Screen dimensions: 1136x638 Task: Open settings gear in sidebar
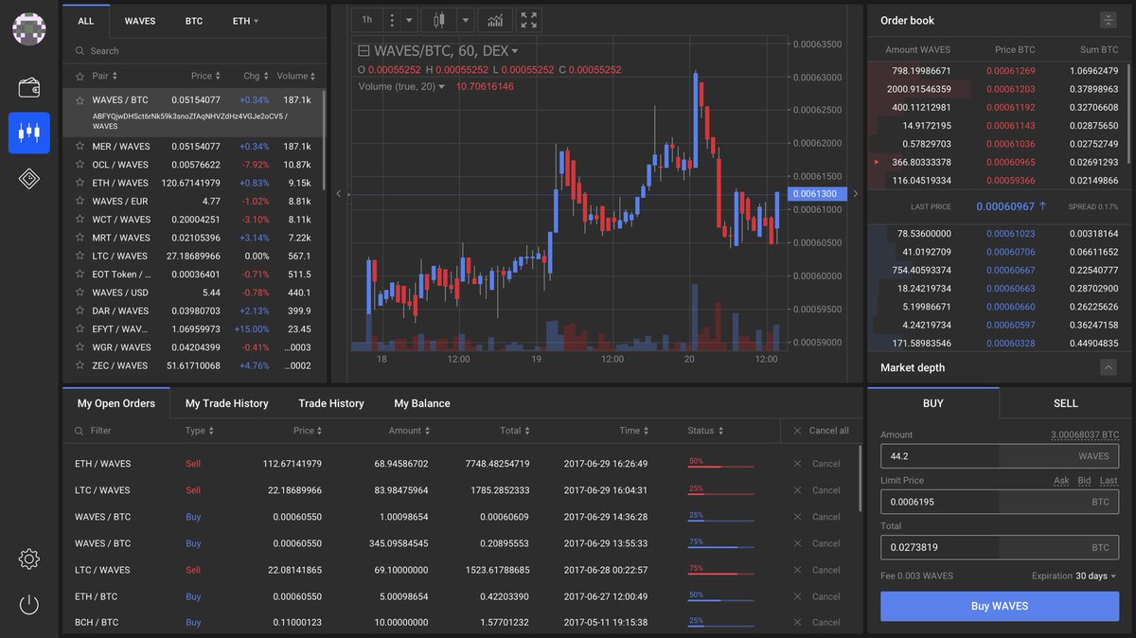point(29,558)
